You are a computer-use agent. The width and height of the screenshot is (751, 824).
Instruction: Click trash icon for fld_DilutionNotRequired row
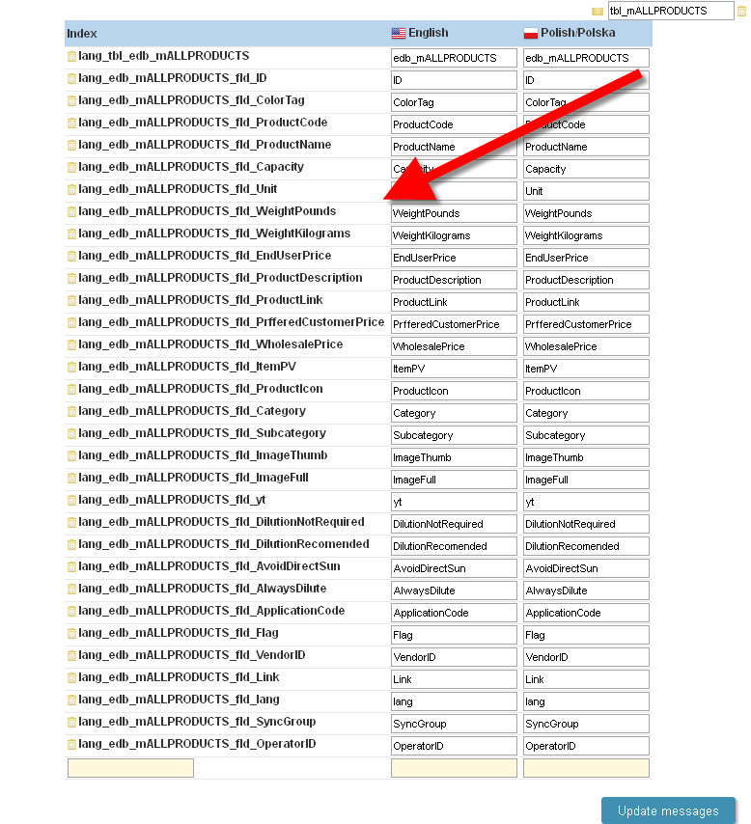[71, 523]
